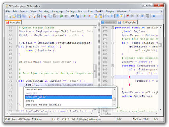The height and width of the screenshot is (127, 169).
Task: Click the Close All documents toolbar icon
Action: pos(34,16)
